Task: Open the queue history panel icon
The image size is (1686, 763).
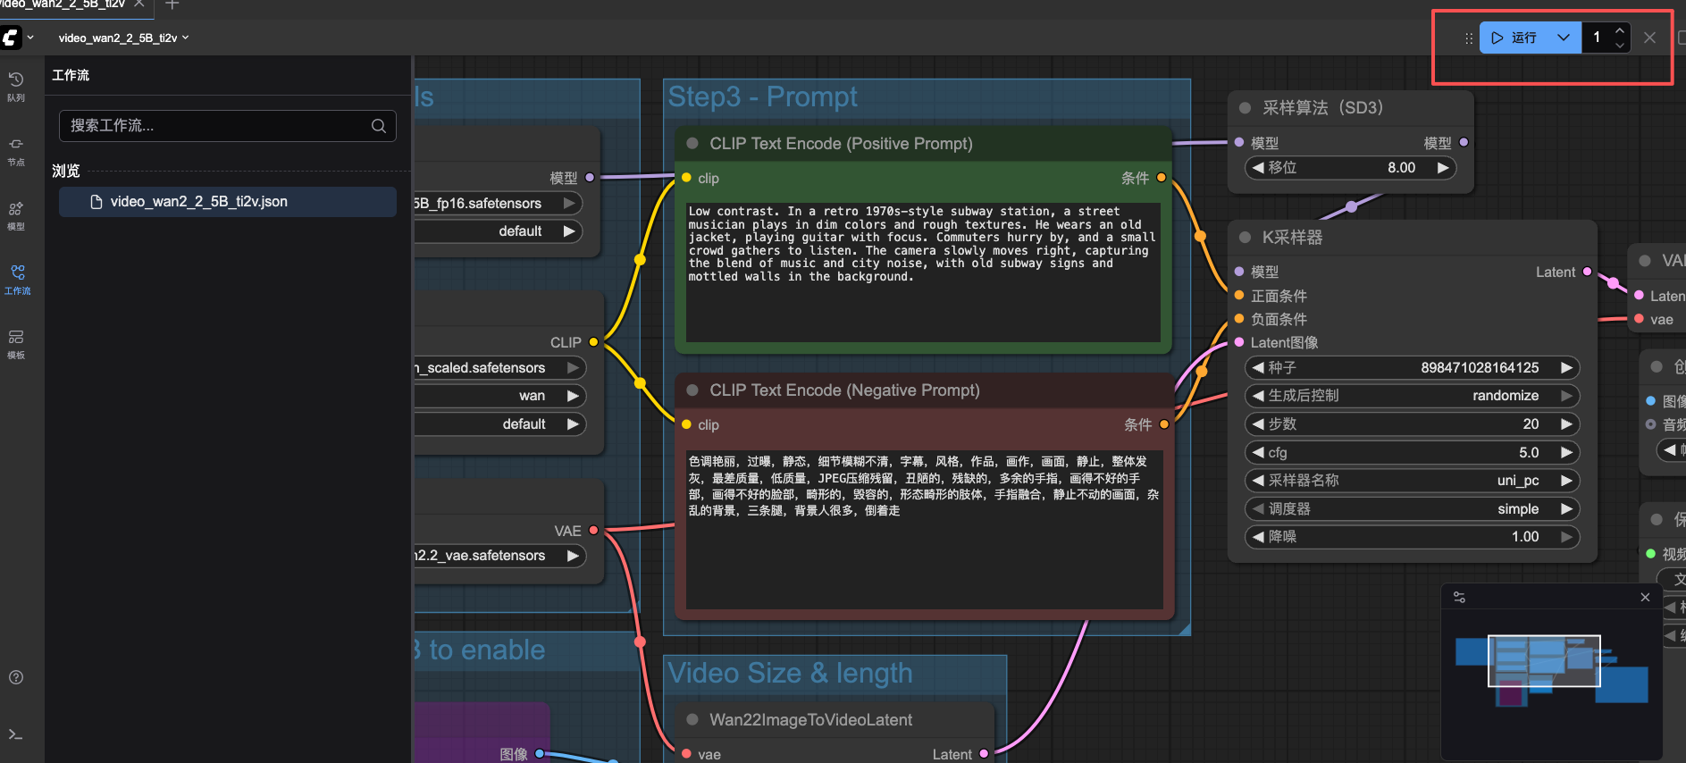Action: coord(16,85)
